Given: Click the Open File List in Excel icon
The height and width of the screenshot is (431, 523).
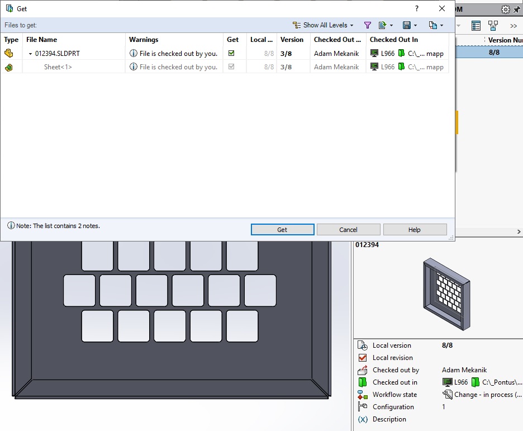Looking at the screenshot, I should [x=382, y=25].
